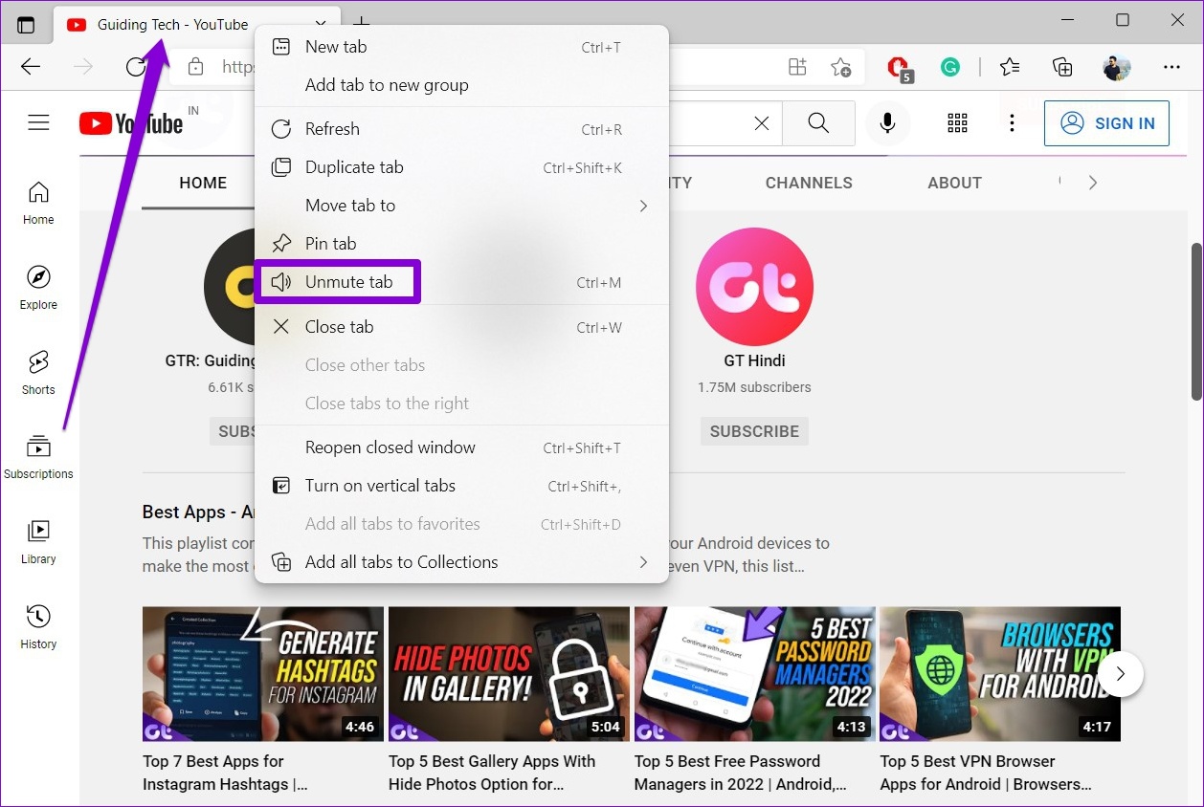Choose Close tab from the menu
The width and height of the screenshot is (1204, 807).
(461, 327)
